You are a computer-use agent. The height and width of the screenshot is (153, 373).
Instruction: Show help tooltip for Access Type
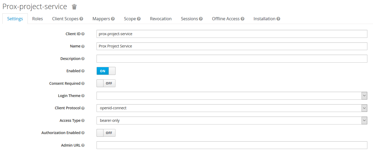pyautogui.click(x=83, y=120)
